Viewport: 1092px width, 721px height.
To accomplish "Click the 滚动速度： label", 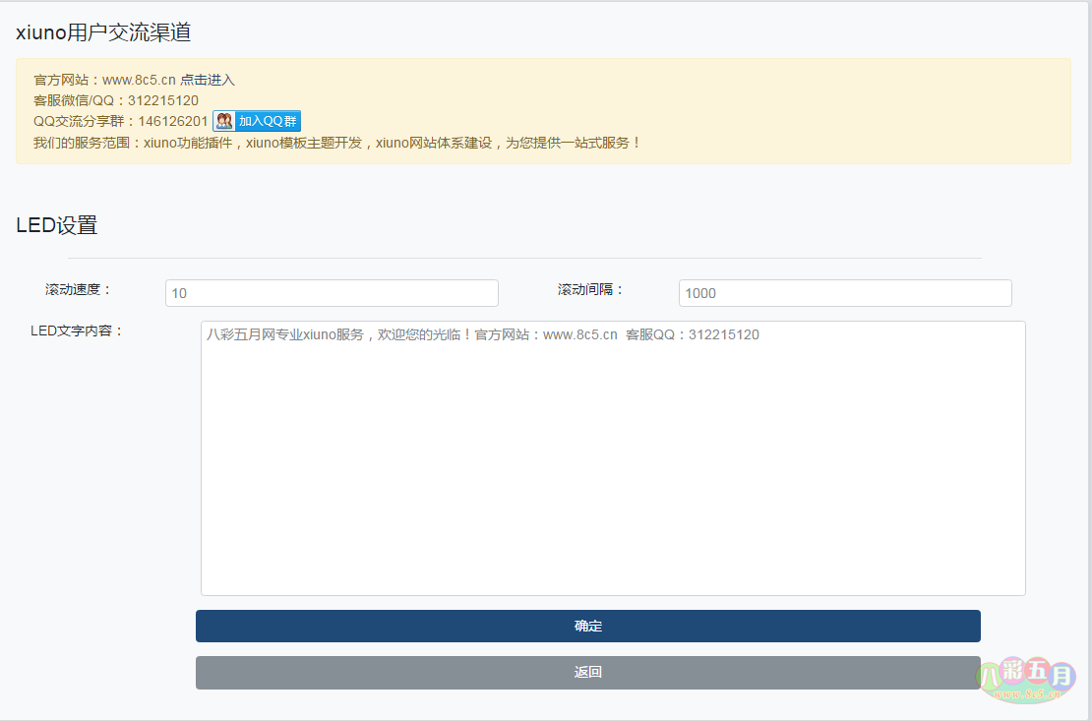I will pos(78,290).
